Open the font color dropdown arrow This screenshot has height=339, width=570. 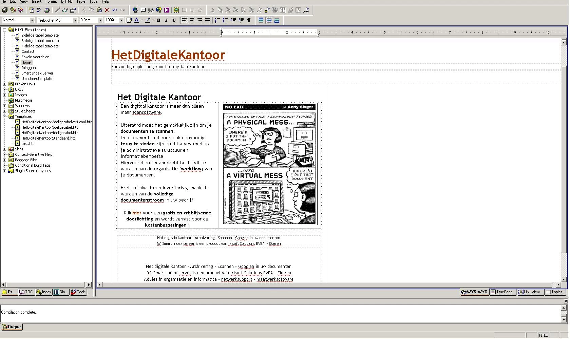tap(142, 20)
